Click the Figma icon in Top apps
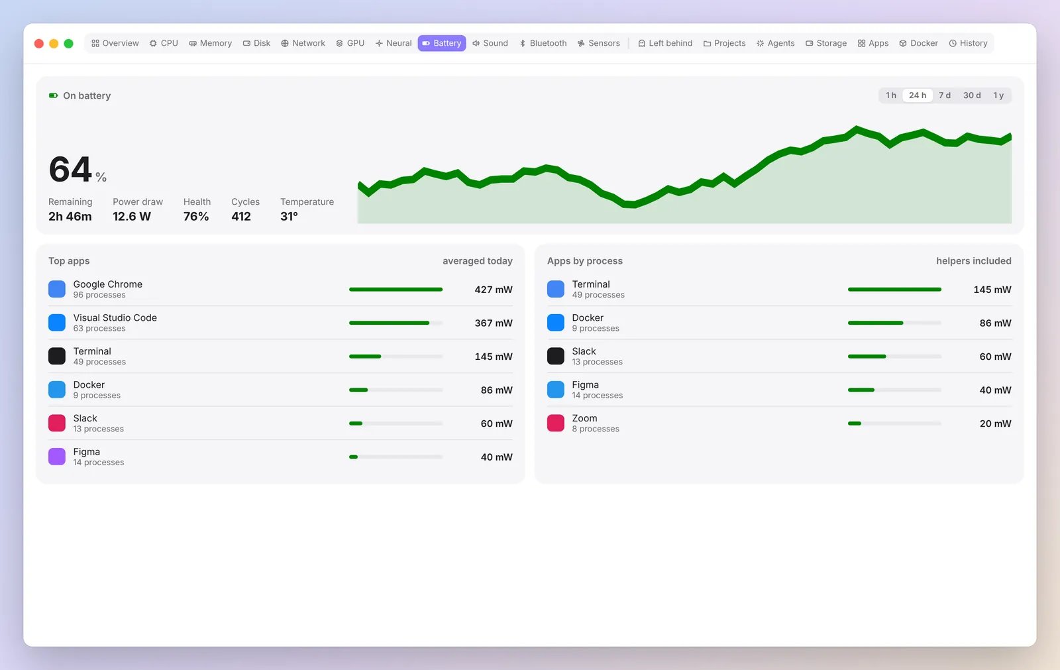This screenshot has height=670, width=1060. pyautogui.click(x=57, y=457)
